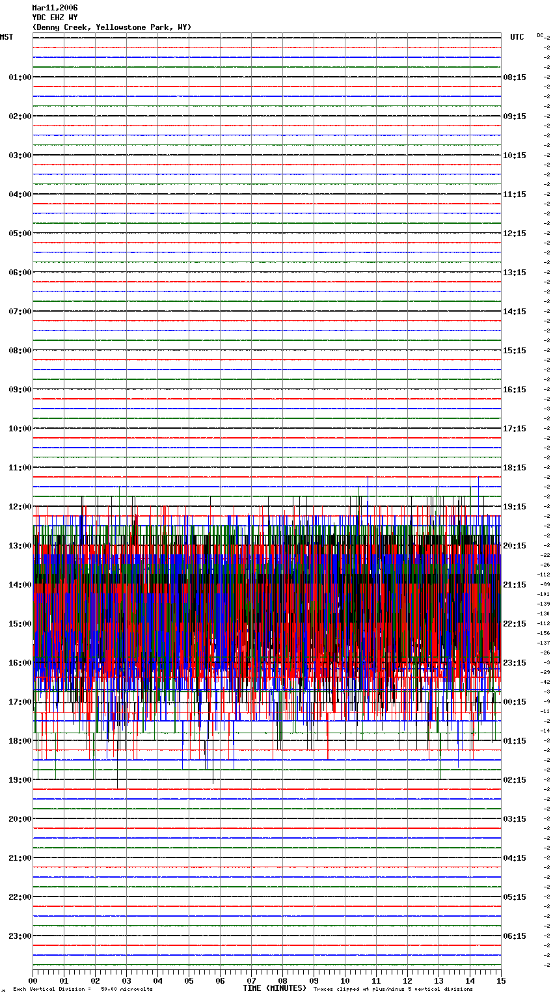Select the 15:00 MST row label
Viewport: 553px width, 998px height.
pos(20,624)
